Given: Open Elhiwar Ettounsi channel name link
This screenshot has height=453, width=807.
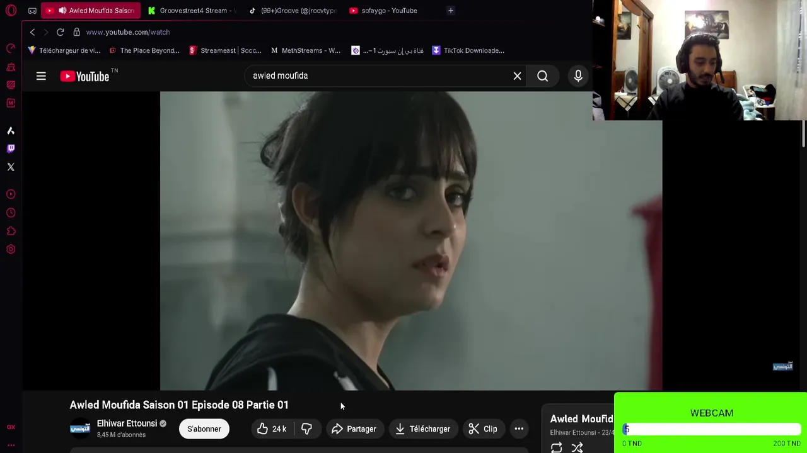Looking at the screenshot, I should 127,423.
